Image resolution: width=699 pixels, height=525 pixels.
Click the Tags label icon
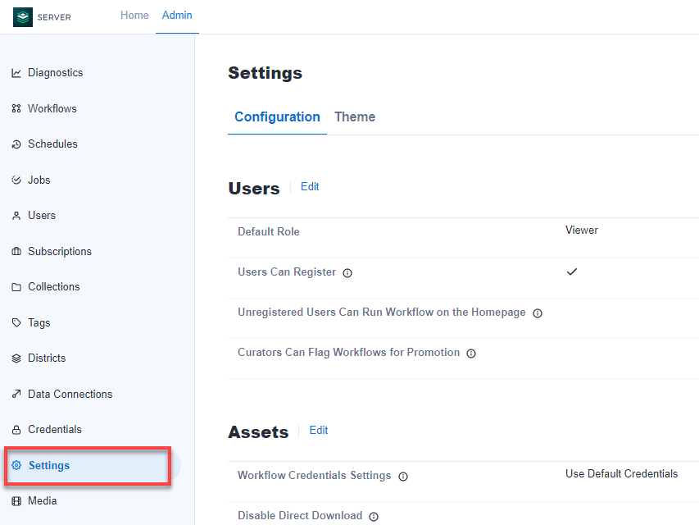tap(16, 322)
